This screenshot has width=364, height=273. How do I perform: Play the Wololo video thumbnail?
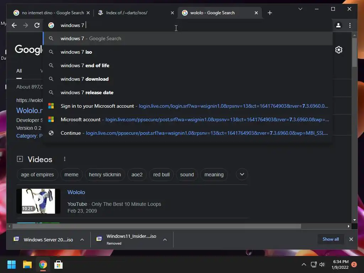(38, 201)
